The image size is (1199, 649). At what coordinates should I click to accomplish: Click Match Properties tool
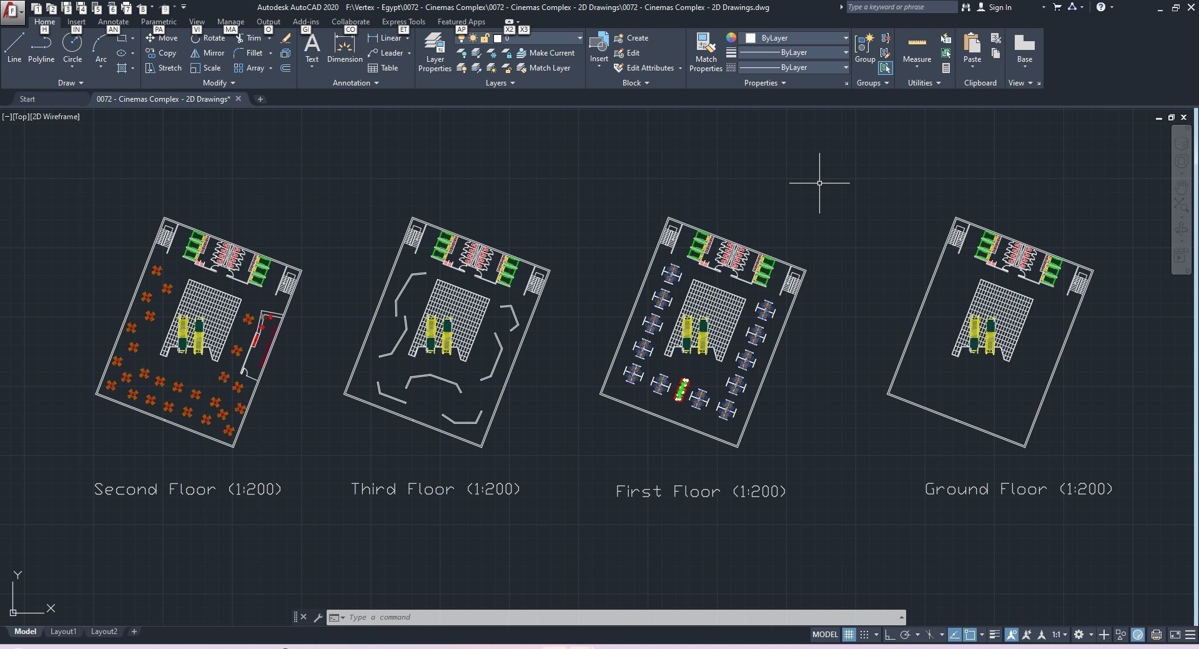coord(706,52)
